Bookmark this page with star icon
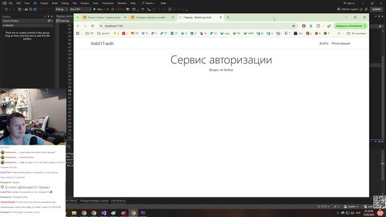This screenshot has height=217, width=386. (294, 26)
